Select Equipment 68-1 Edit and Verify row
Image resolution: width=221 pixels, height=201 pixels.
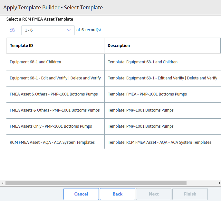tap(114, 78)
